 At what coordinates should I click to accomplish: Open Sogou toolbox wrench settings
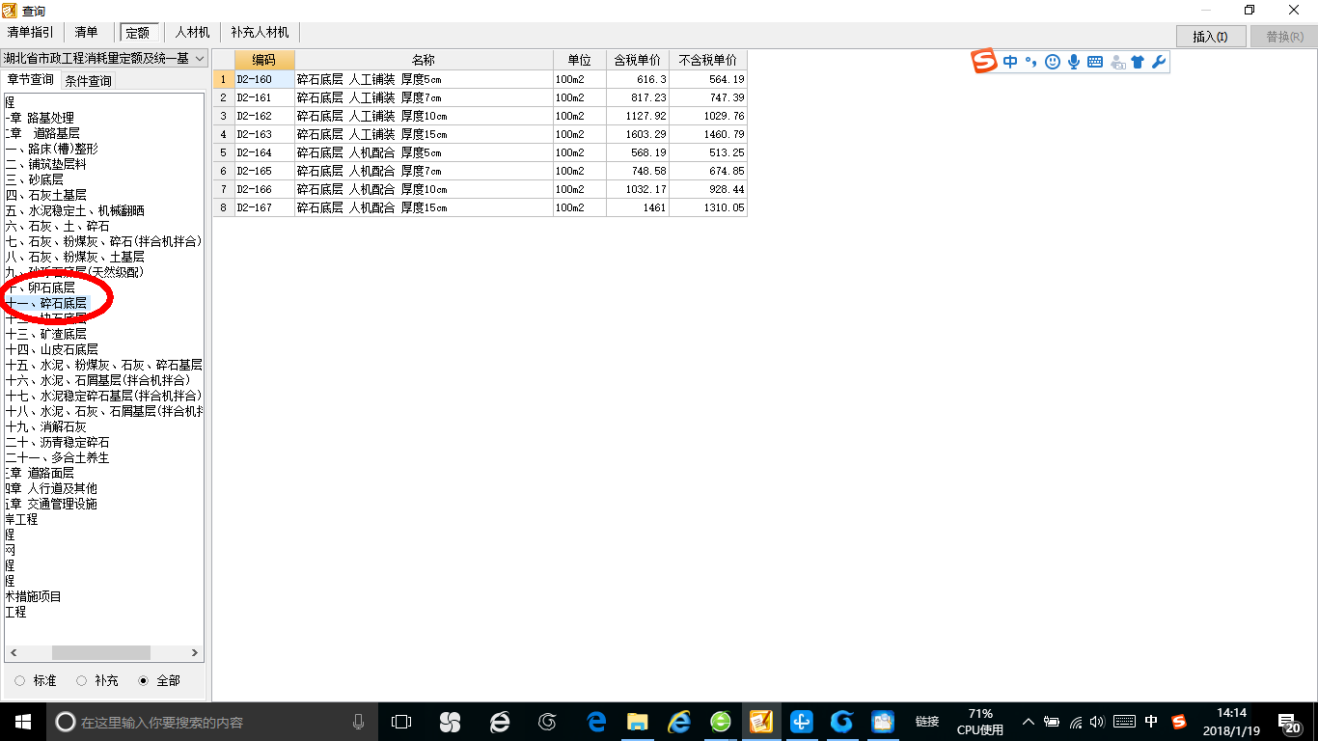1159,62
